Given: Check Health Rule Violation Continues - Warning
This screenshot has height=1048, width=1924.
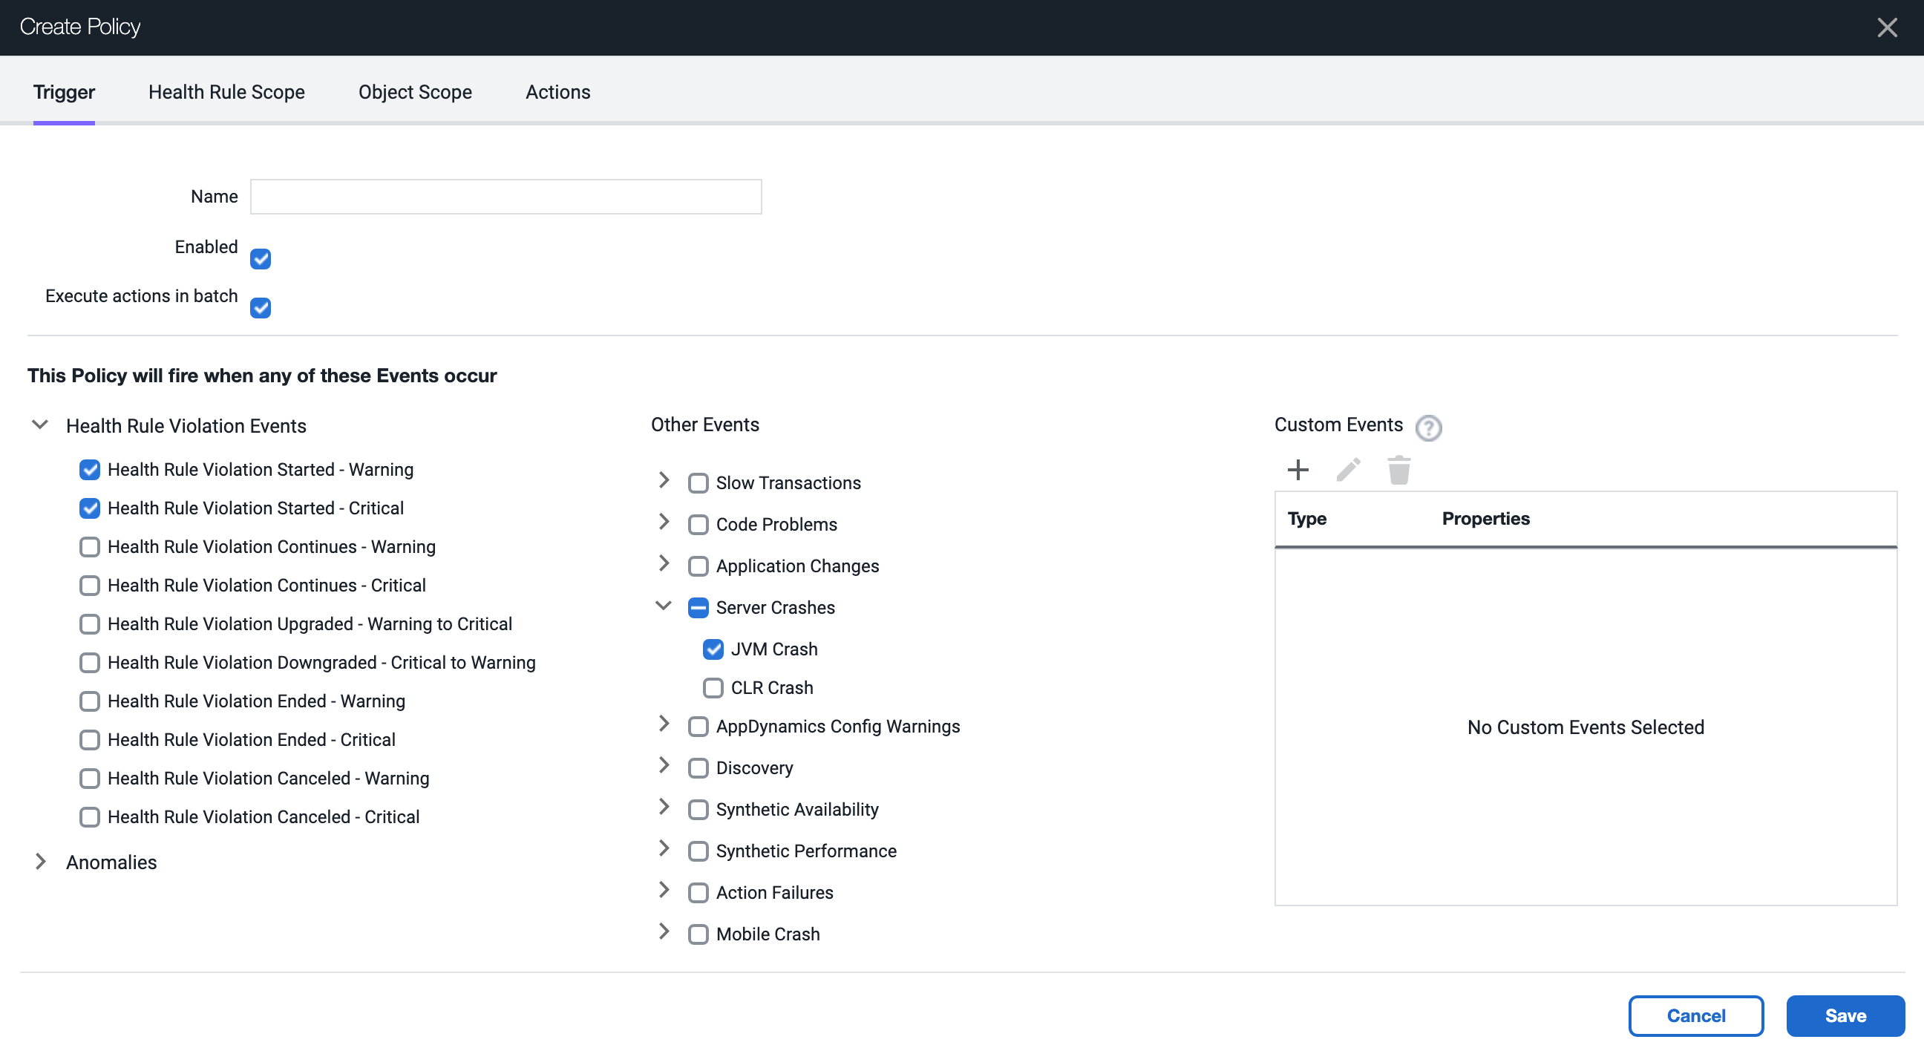Looking at the screenshot, I should pos(90,547).
